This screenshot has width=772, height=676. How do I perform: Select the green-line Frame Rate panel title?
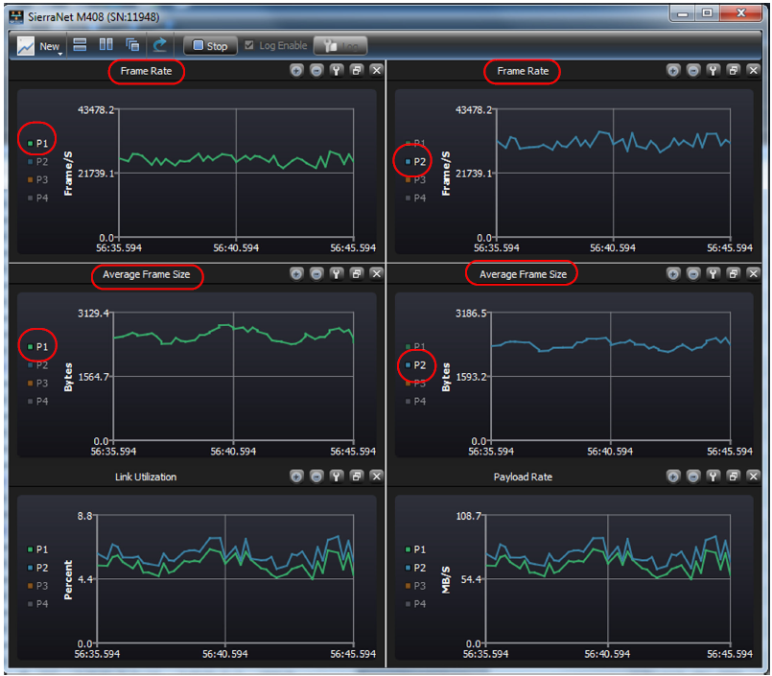point(146,71)
